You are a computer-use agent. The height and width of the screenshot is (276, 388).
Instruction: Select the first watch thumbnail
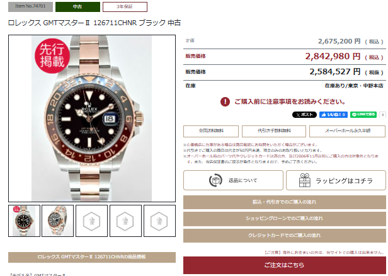coord(24,221)
